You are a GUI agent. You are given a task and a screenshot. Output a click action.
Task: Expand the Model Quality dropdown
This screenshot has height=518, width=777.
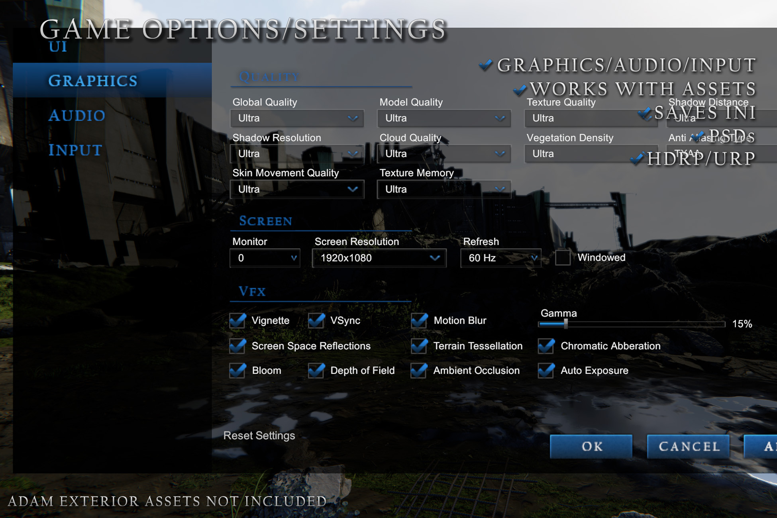point(443,118)
